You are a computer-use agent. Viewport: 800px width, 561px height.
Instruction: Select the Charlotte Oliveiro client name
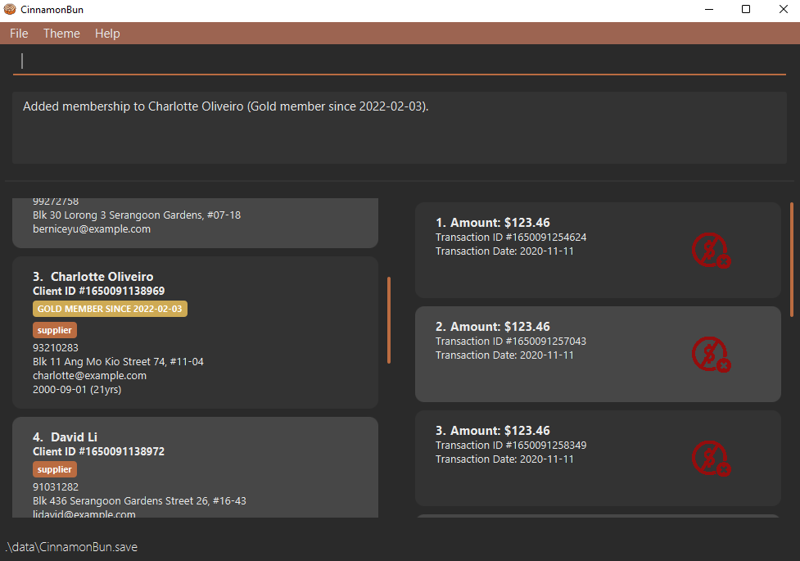click(102, 277)
